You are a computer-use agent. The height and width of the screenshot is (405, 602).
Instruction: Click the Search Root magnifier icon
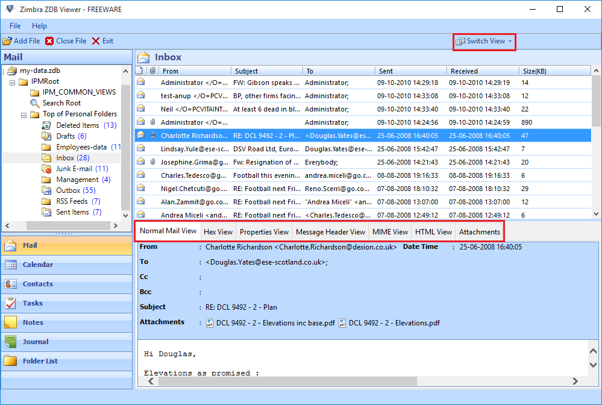(x=34, y=103)
